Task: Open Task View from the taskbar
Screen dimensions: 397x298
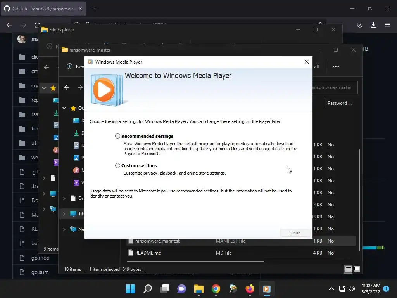Action: (x=165, y=289)
